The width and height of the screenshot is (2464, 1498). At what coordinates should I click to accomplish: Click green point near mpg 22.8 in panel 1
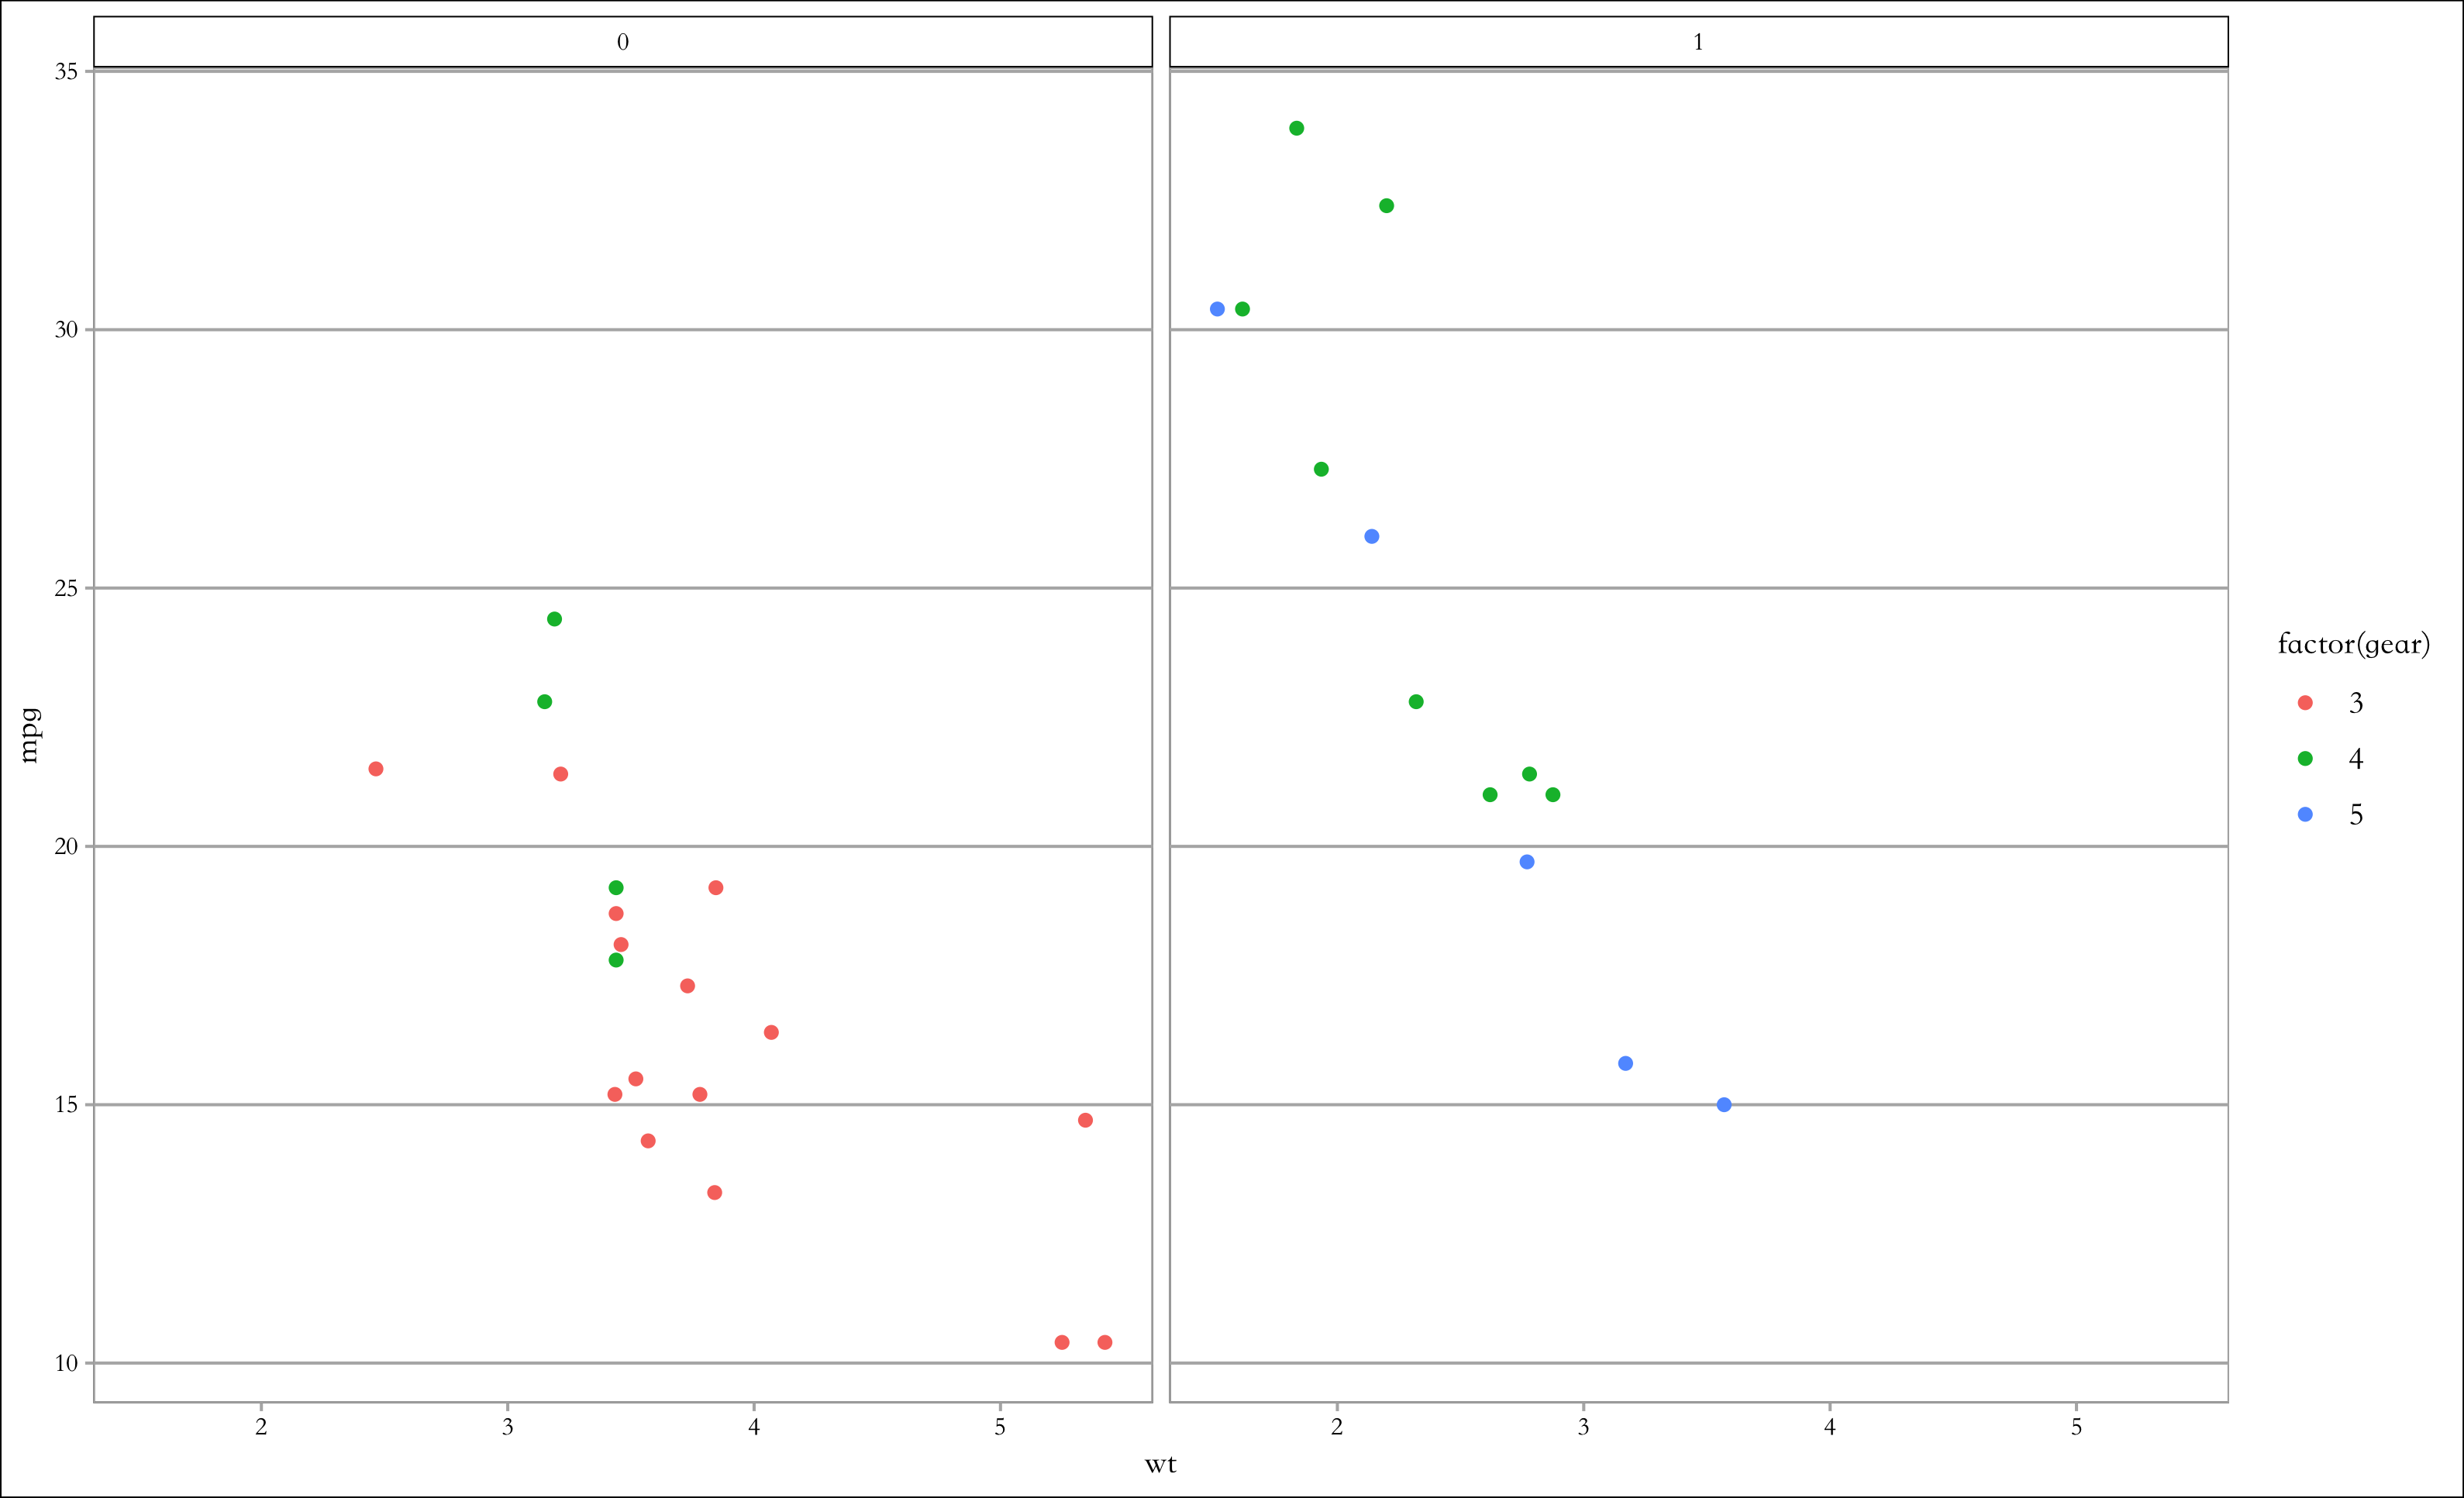pos(1416,702)
